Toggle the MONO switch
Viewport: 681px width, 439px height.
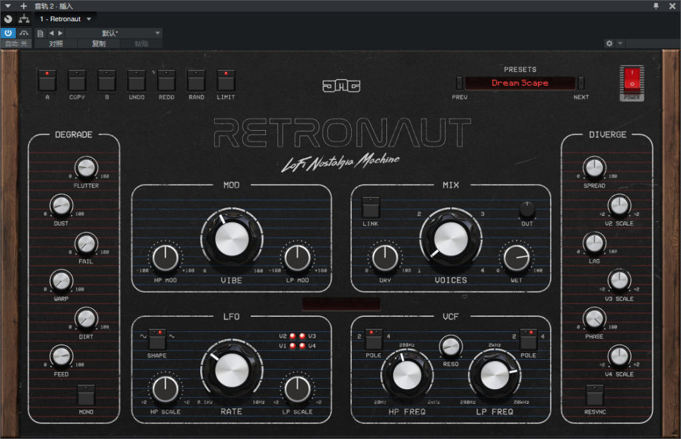pyautogui.click(x=86, y=395)
